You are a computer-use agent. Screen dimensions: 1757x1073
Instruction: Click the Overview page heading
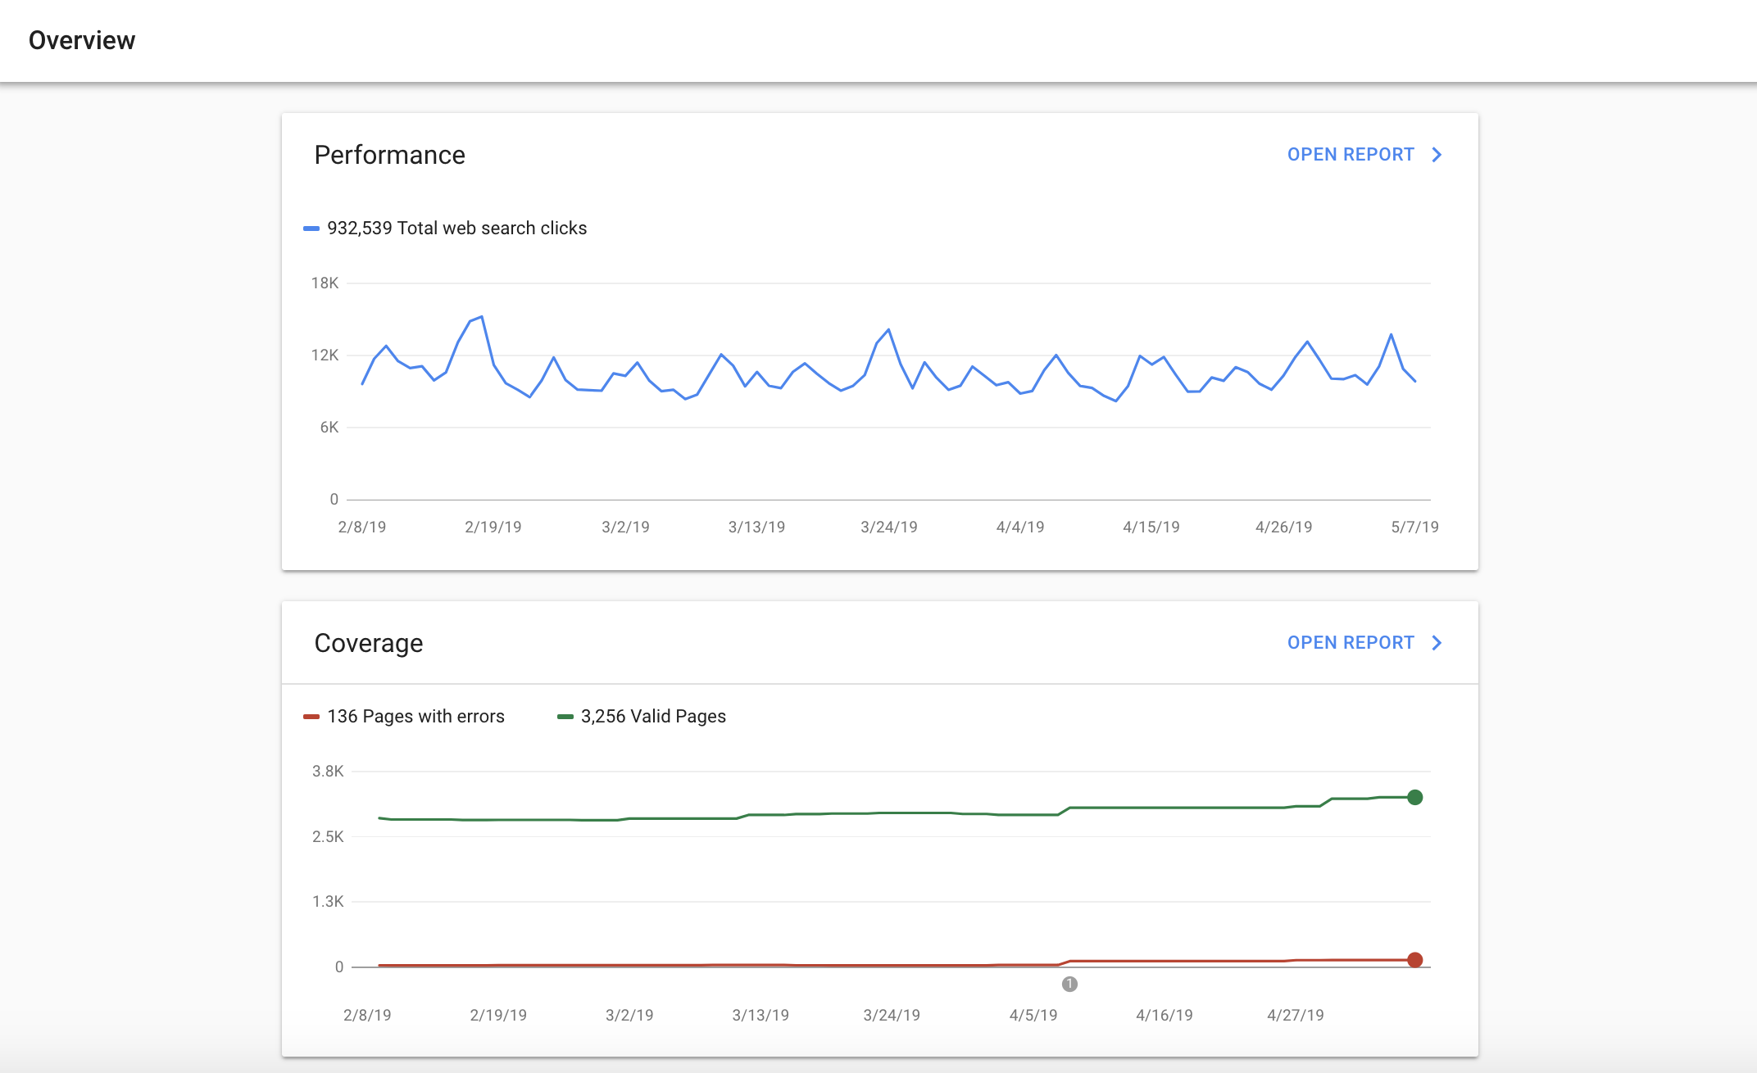point(82,40)
